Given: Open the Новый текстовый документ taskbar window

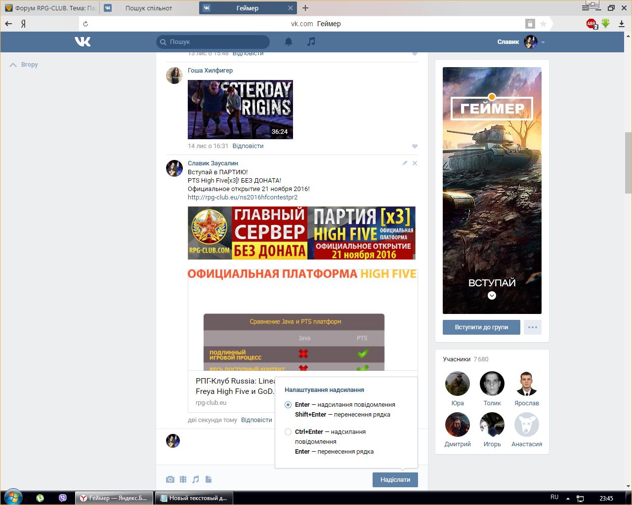Looking at the screenshot, I should tap(194, 498).
